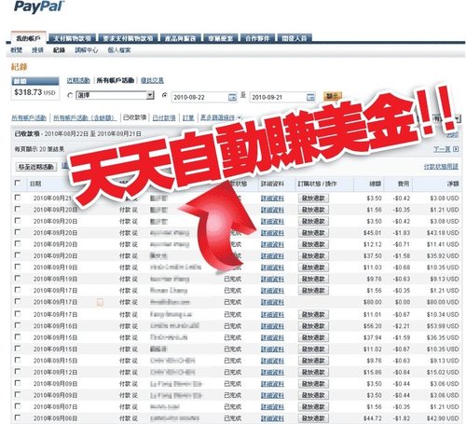The width and height of the screenshot is (466, 424).
Task: Filter by 訂單
Action: click(188, 117)
